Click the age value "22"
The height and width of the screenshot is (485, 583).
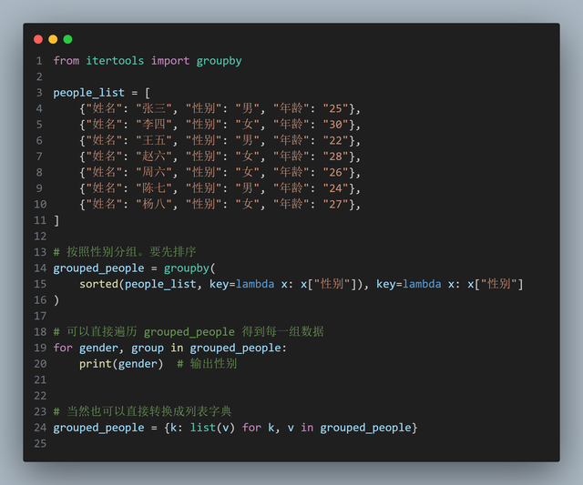point(335,140)
